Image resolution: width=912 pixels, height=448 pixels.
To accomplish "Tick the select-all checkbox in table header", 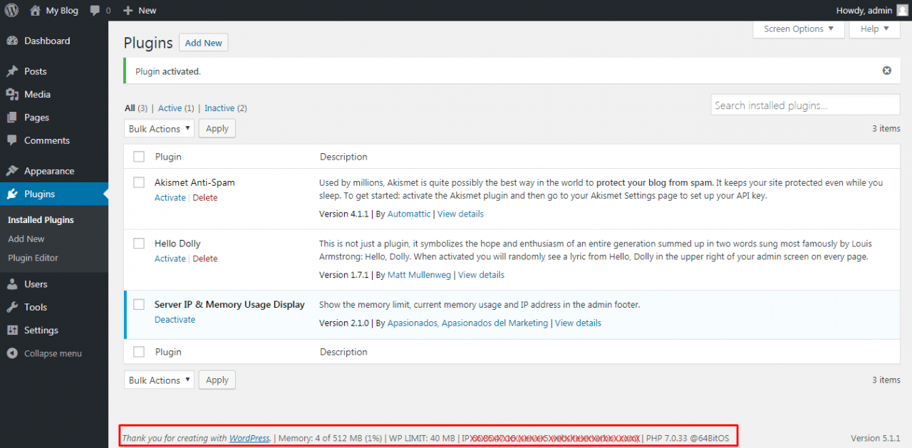I will [139, 157].
